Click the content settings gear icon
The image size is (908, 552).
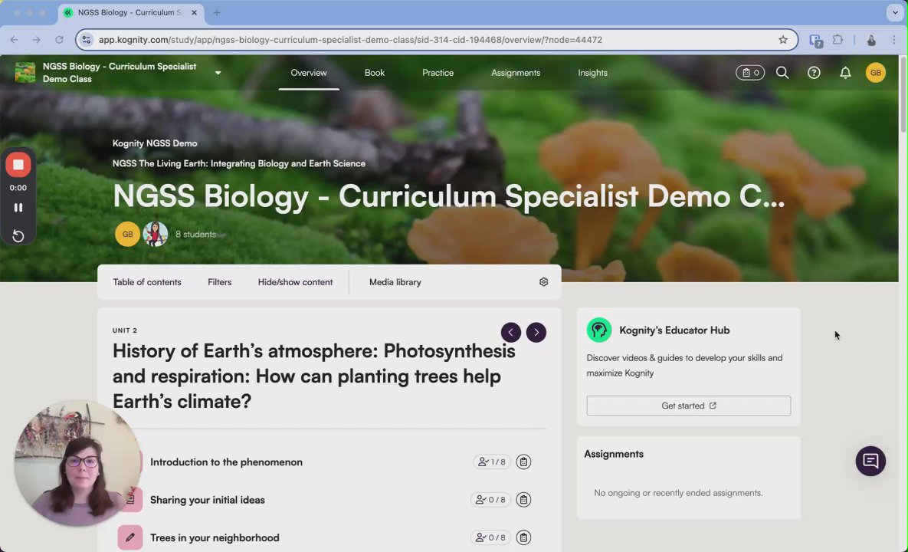[x=543, y=281]
